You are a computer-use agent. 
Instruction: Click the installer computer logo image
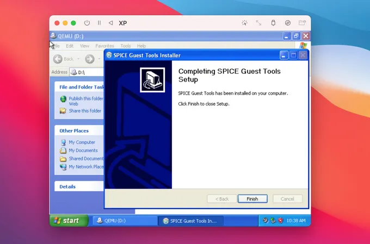(152, 80)
